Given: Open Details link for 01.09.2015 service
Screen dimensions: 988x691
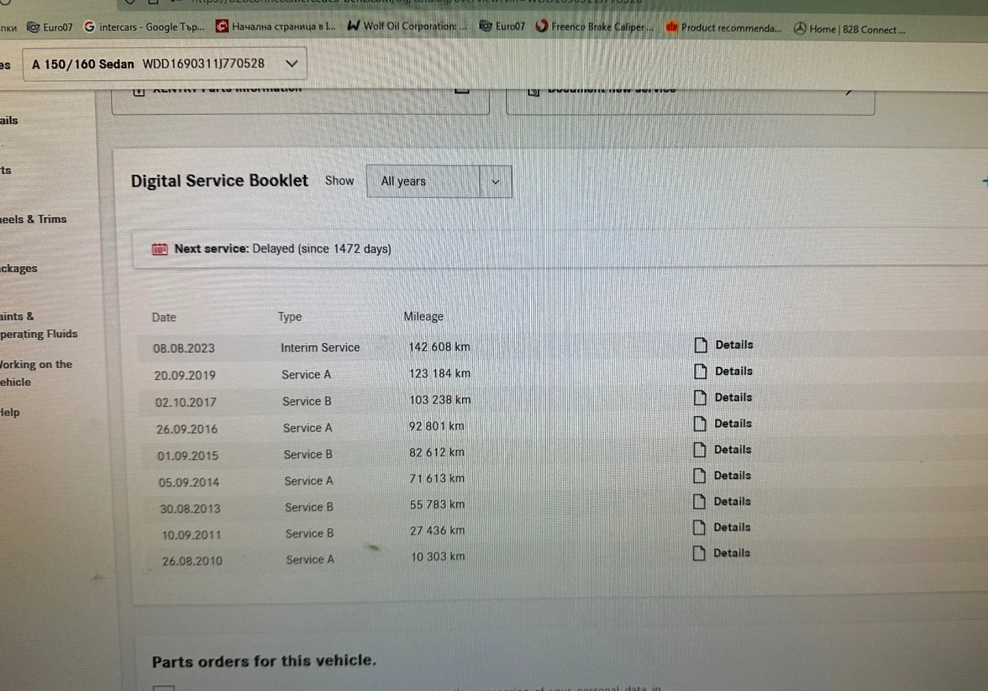Looking at the screenshot, I should 732,450.
